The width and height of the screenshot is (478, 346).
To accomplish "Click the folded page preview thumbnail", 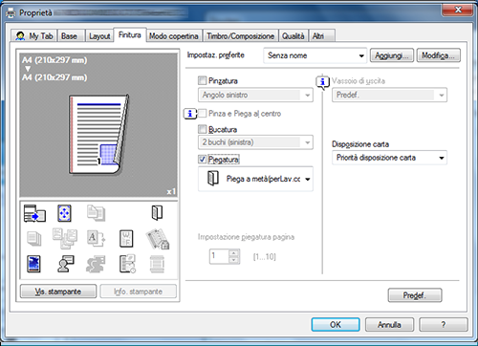I will point(99,135).
